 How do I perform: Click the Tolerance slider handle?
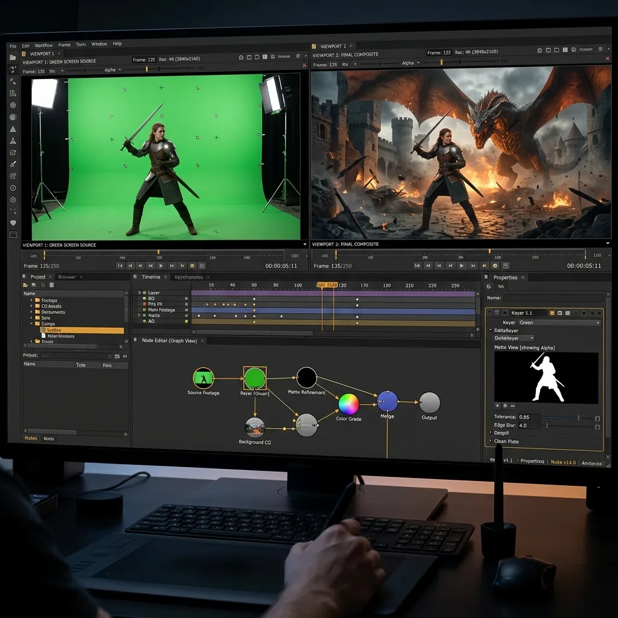[x=578, y=418]
